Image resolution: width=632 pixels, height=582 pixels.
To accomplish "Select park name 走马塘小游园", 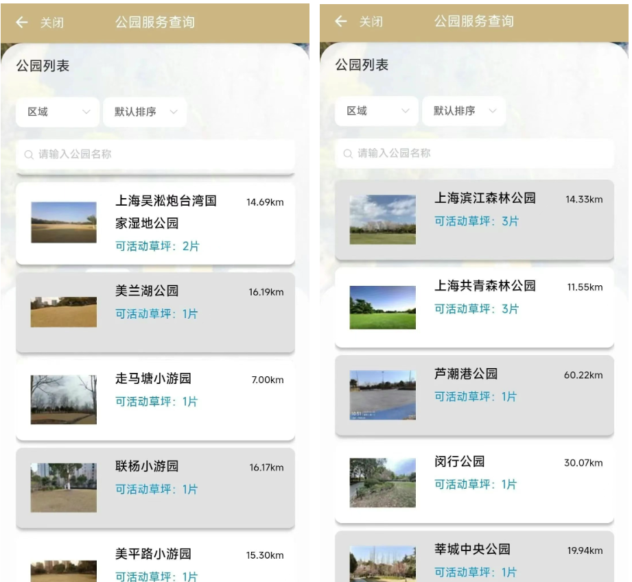I will (x=153, y=378).
